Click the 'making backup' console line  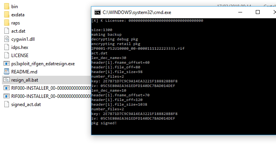click(106, 35)
